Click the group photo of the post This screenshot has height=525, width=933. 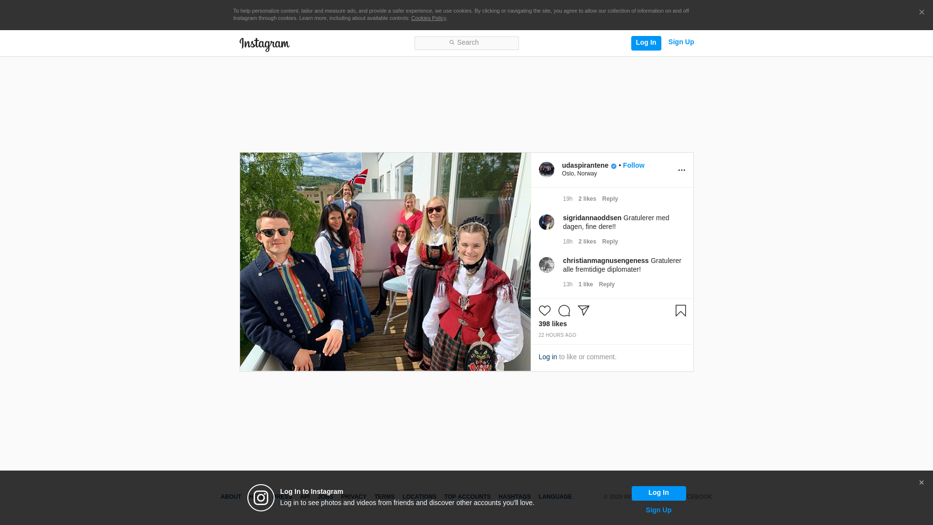coord(385,262)
